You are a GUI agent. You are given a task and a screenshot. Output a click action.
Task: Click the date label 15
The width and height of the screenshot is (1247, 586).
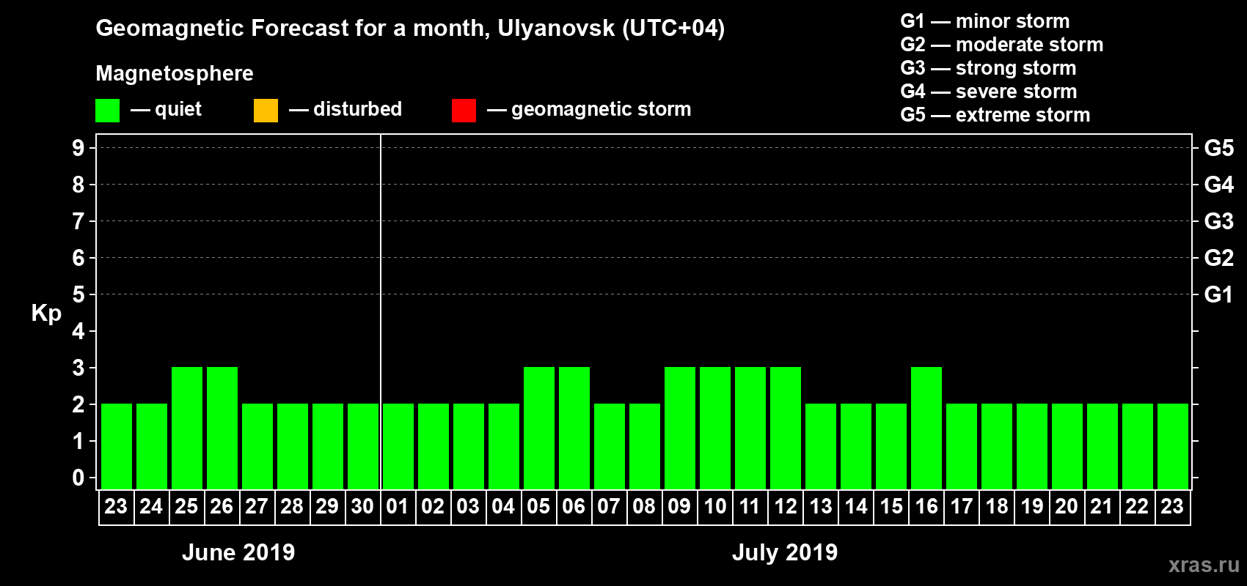[x=891, y=506]
